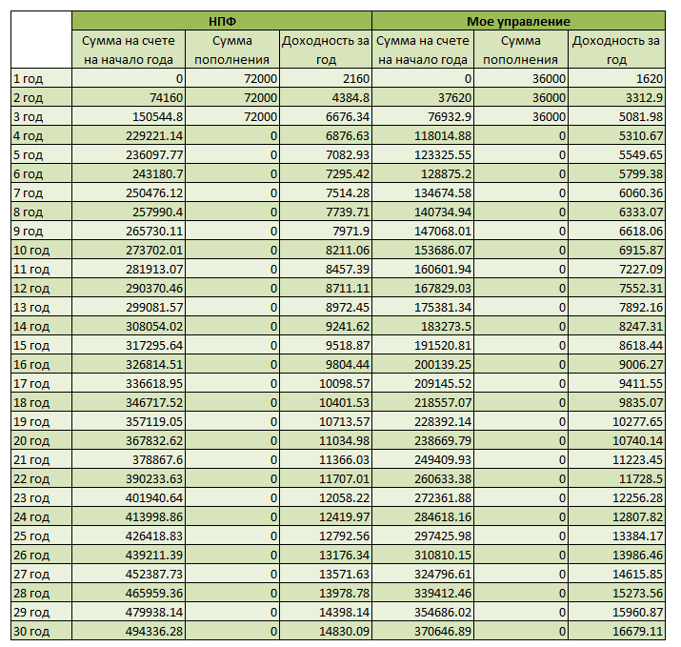
Task: Click row label 20 год
Action: tap(41, 440)
